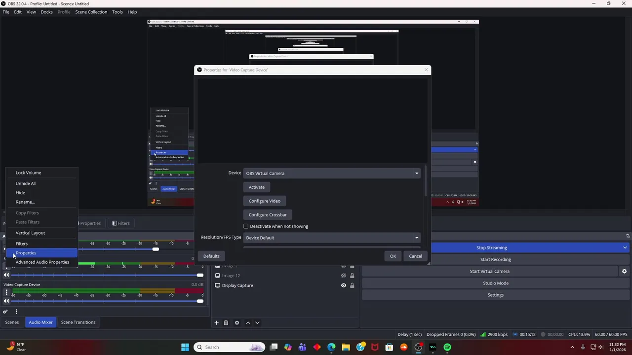
Task: Add a new source with plus icon
Action: (216, 322)
